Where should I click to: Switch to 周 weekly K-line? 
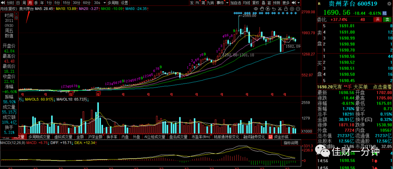24,3
